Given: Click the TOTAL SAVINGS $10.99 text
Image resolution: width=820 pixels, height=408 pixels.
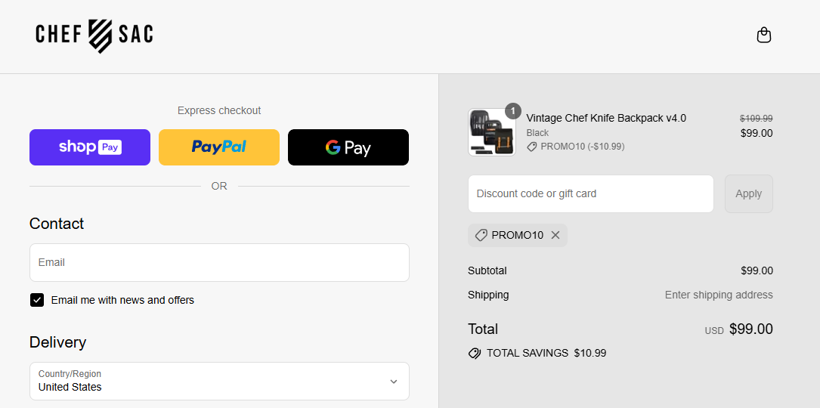Looking at the screenshot, I should point(546,353).
